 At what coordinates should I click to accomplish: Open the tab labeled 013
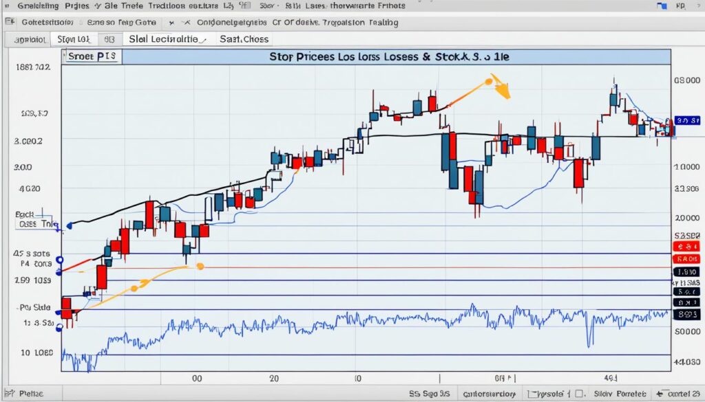[x=109, y=39]
